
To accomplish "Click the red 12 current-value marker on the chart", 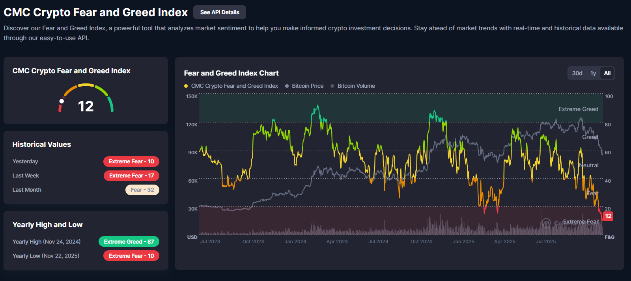I will 608,216.
